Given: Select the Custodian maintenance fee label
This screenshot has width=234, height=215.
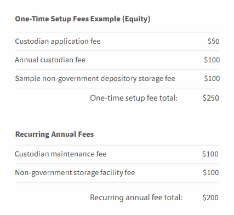Looking at the screenshot, I should tap(60, 154).
